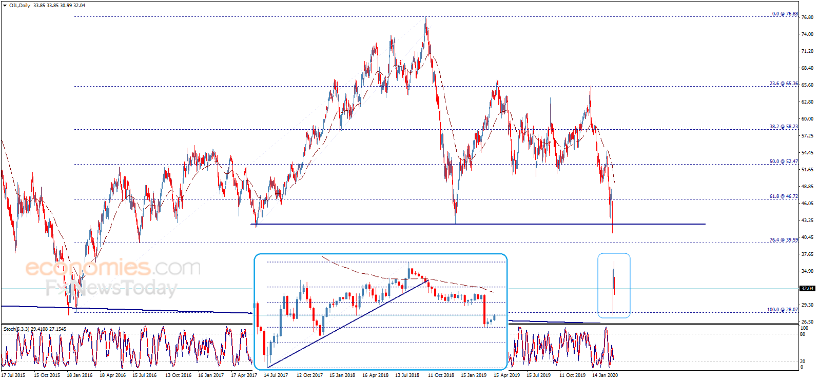Click the 12 Oct 2017 date label
Screen dimensions: 819x381
tap(309, 375)
